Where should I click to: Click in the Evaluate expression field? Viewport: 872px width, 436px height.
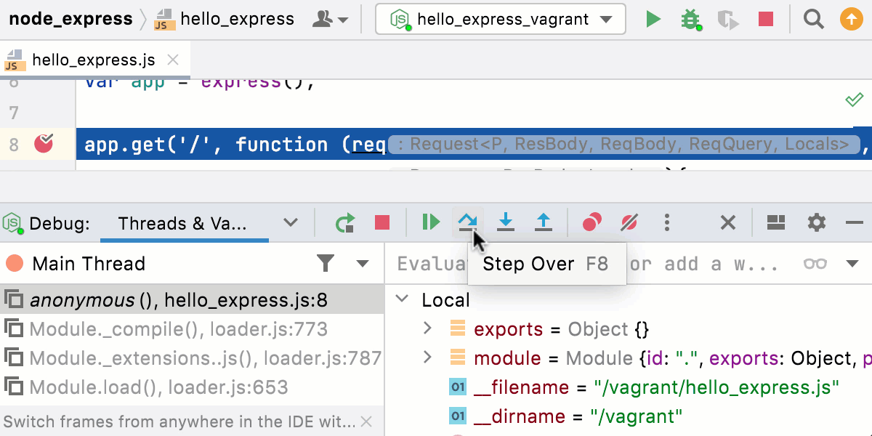436,263
